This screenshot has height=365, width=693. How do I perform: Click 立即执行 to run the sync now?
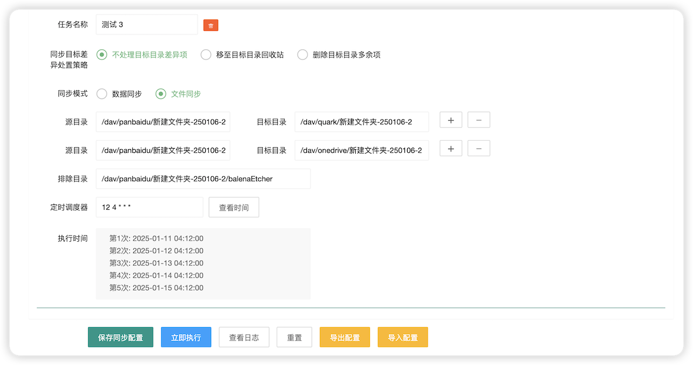[186, 337]
